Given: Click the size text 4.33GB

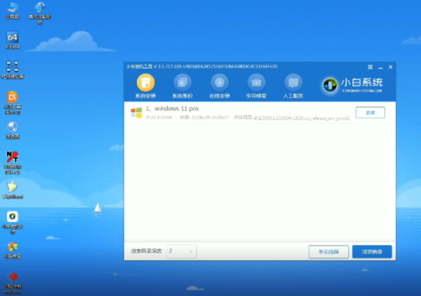Looking at the screenshot, I should (x=164, y=118).
